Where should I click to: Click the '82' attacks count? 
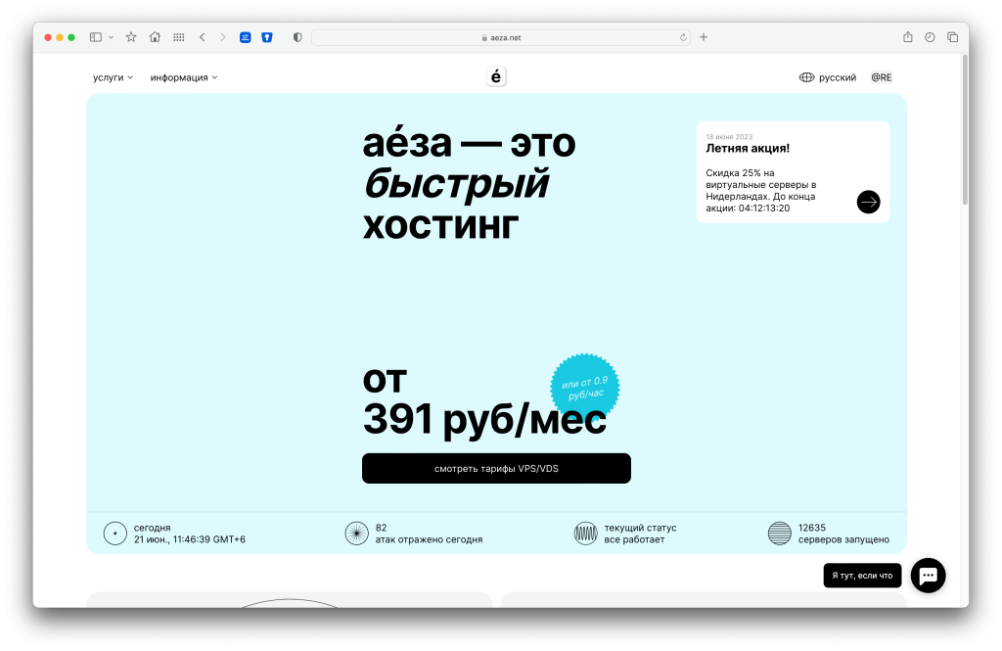[381, 528]
